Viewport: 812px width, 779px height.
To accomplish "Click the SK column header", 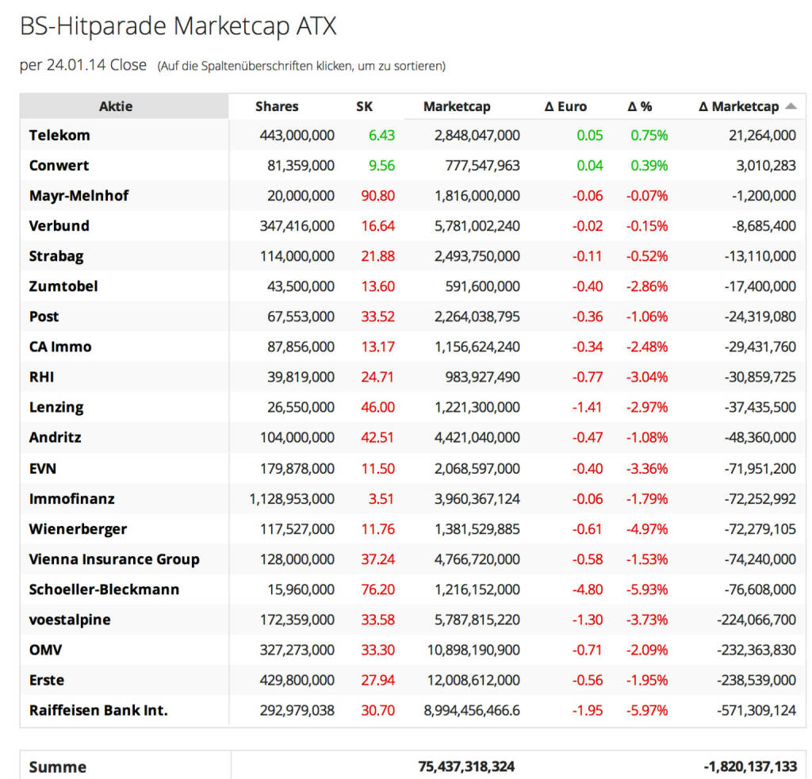I will (x=364, y=106).
